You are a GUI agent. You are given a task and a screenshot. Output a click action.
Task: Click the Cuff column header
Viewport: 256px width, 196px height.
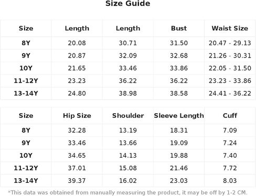tap(230, 116)
